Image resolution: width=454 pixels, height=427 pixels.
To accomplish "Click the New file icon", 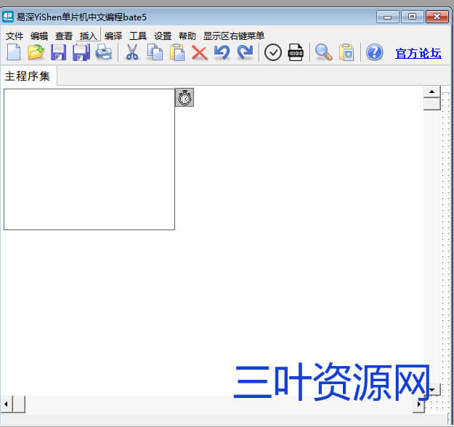I will 14,52.
